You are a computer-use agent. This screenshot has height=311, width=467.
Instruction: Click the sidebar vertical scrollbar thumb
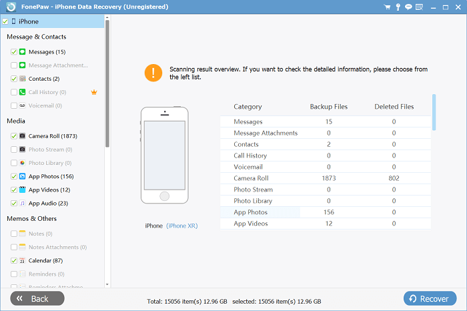click(x=107, y=83)
